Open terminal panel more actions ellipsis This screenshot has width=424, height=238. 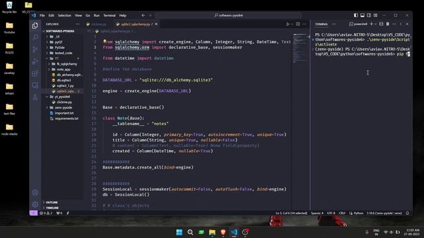394,24
